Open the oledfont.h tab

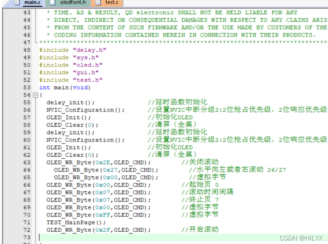[x=68, y=3]
